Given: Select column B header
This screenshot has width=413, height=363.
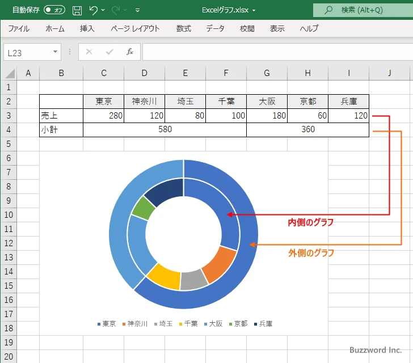Looking at the screenshot, I should click(x=61, y=73).
